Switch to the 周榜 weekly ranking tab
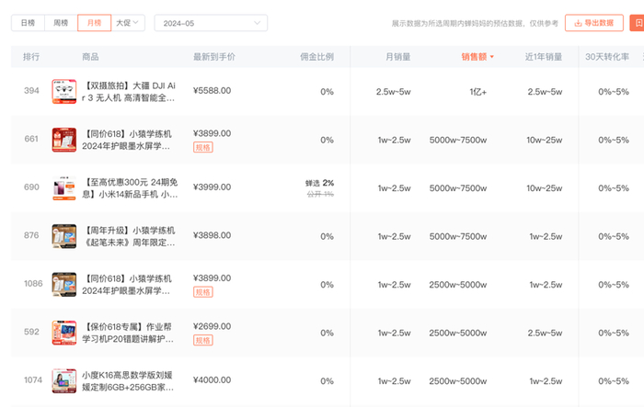Viewport: 644px width, 407px height. (60, 22)
